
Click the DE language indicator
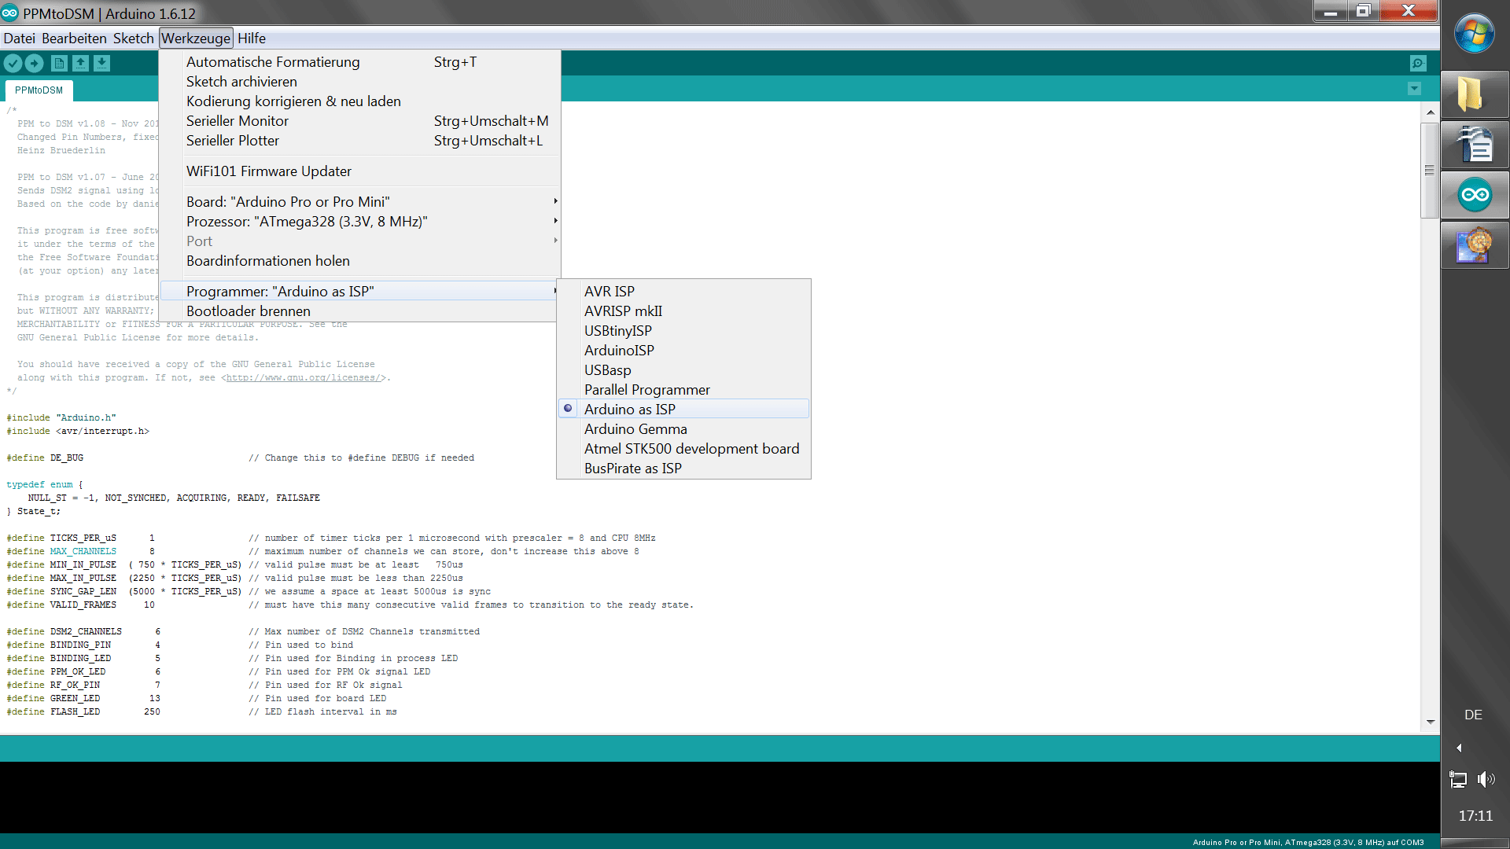pyautogui.click(x=1473, y=715)
